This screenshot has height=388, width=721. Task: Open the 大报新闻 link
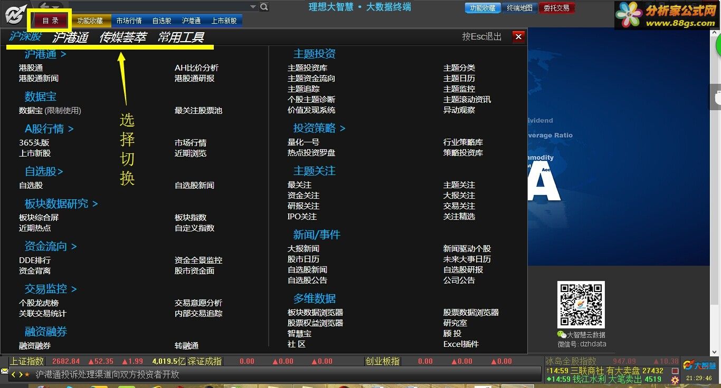coord(303,249)
